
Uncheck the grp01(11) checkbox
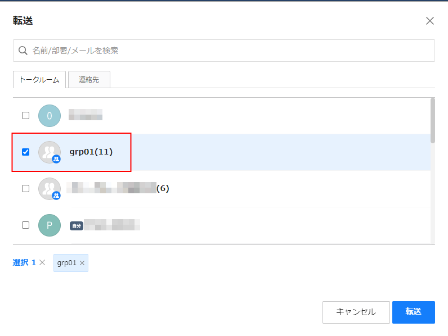point(25,152)
